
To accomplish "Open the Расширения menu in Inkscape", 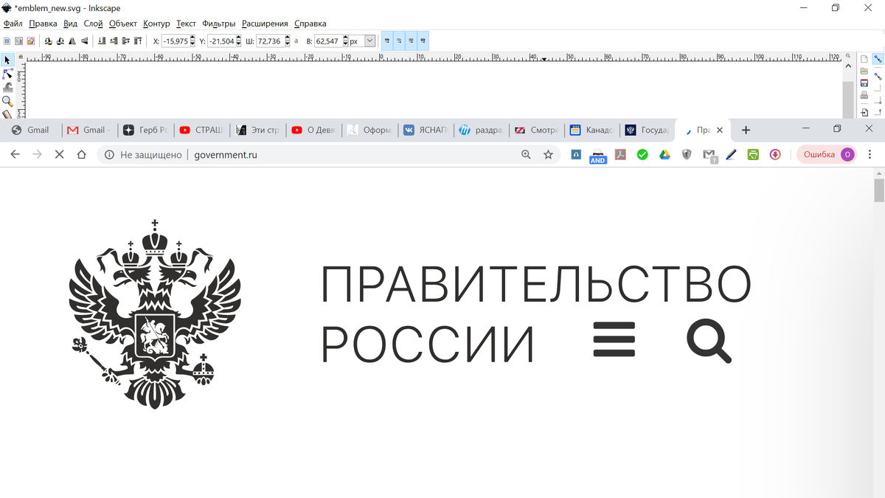I will pyautogui.click(x=265, y=24).
